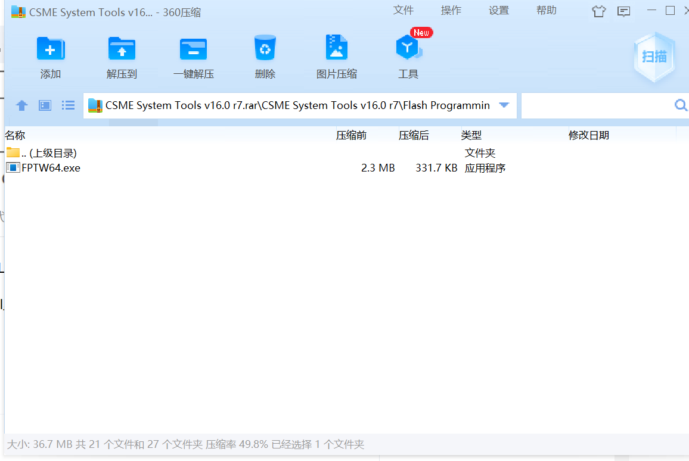Click the 2.3 MB size cell
The width and height of the screenshot is (689, 461).
pyautogui.click(x=378, y=168)
